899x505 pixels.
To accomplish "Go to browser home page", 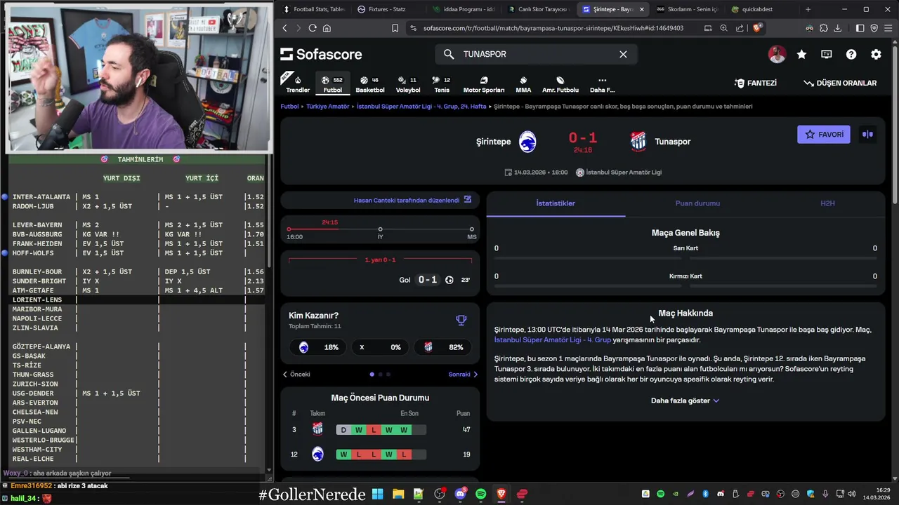I will [327, 28].
